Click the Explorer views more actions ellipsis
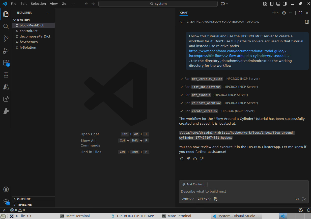 pyautogui.click(x=49, y=13)
